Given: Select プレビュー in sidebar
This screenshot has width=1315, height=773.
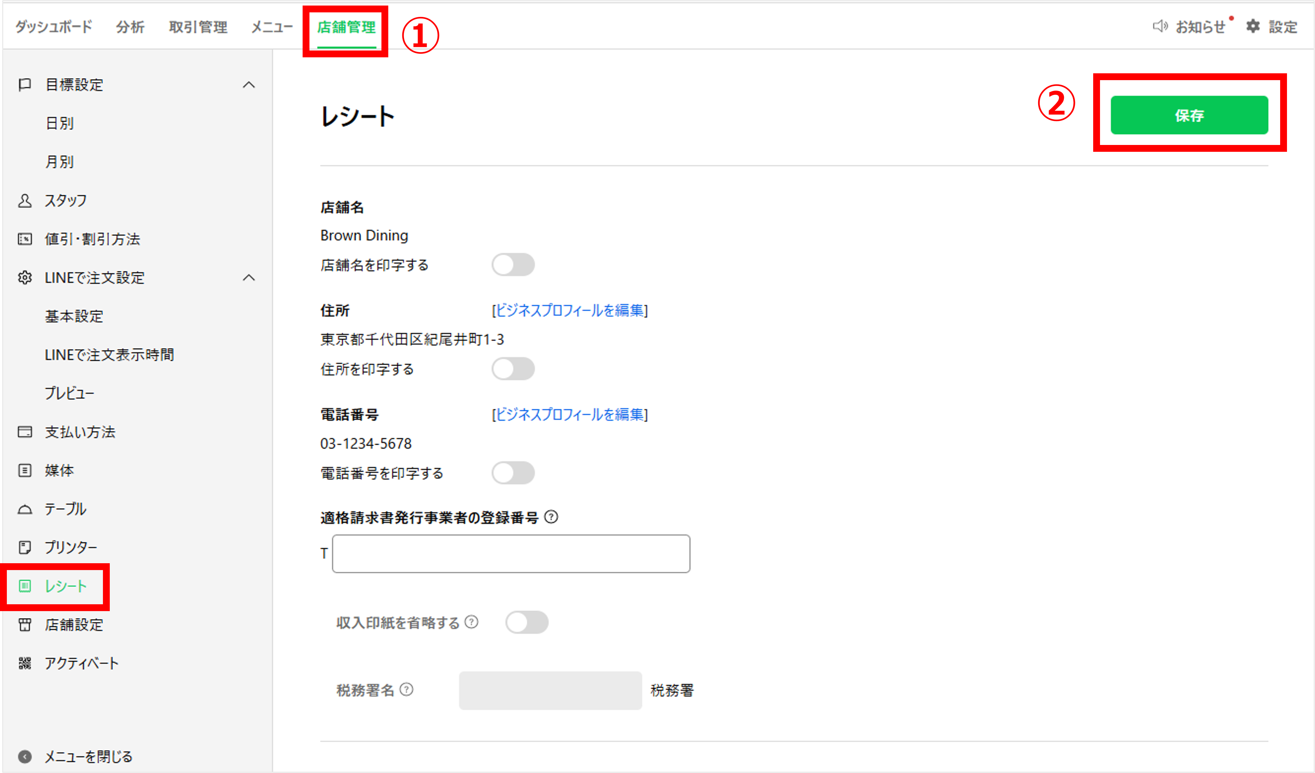Looking at the screenshot, I should (x=69, y=393).
